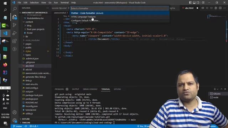This screenshot has height=128, width=228.
Task: Open the Terminal menu
Action: [64, 2]
